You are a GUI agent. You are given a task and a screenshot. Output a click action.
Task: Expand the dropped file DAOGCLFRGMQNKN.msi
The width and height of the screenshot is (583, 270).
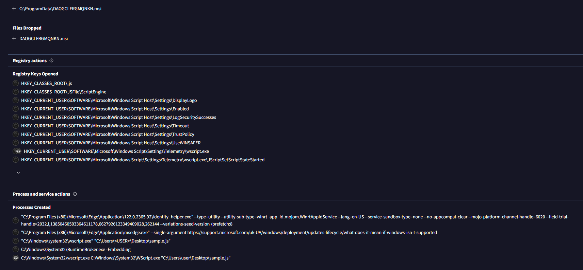click(14, 38)
